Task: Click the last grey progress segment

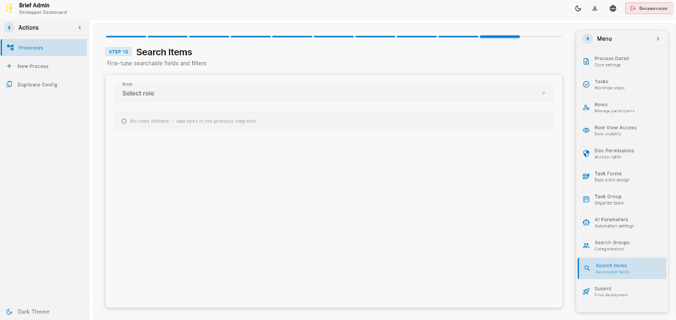Action: (541, 36)
